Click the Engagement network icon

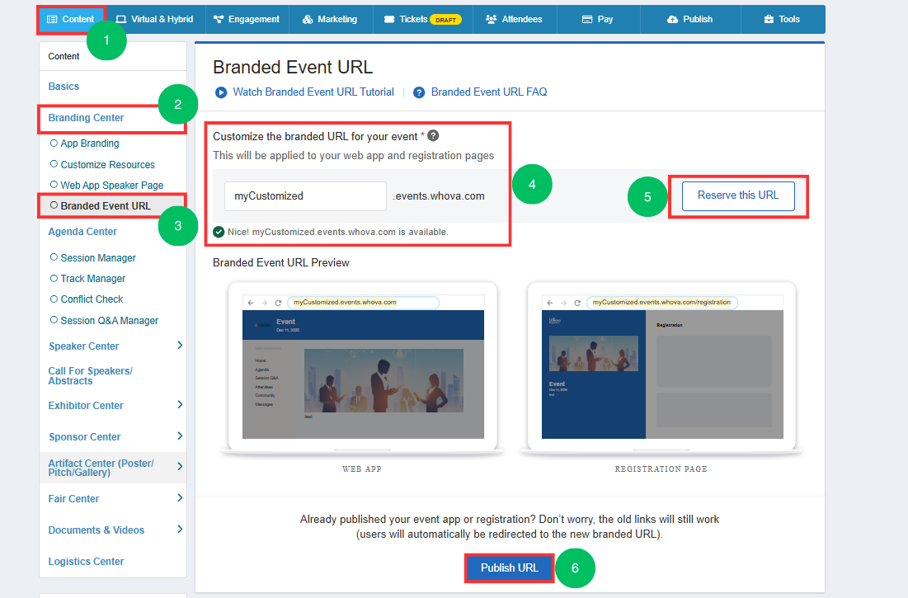pos(219,20)
